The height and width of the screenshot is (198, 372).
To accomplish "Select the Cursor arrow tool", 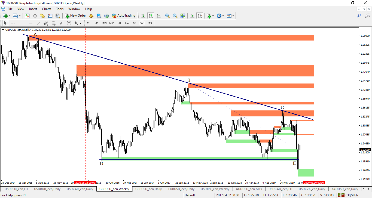I will click(x=5, y=23).
